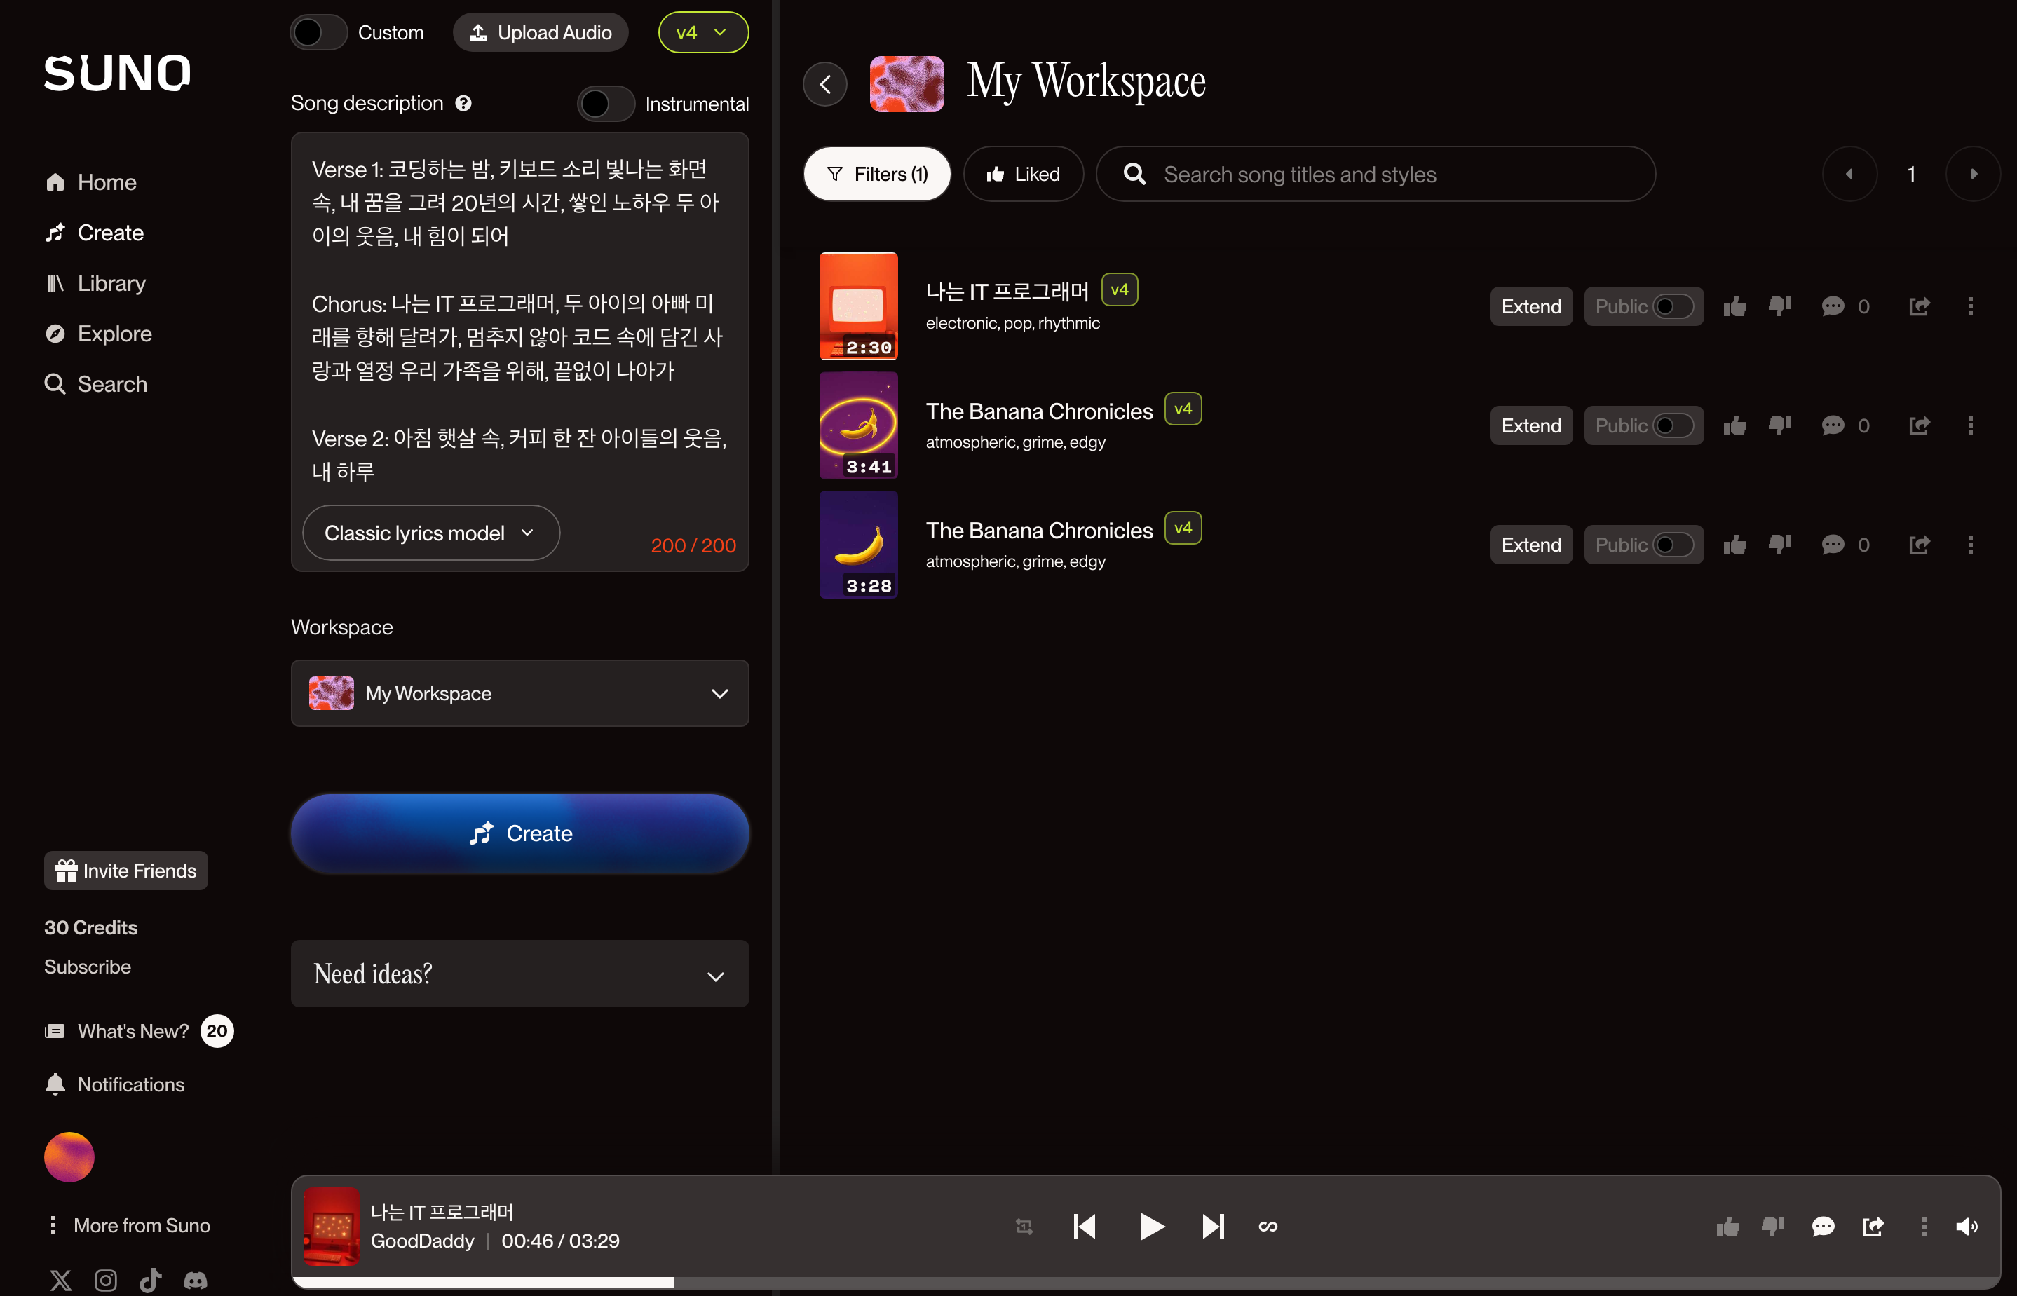Screen dimensions: 2017x1296
Task: Click the Song description help question icon
Action: pos(463,102)
